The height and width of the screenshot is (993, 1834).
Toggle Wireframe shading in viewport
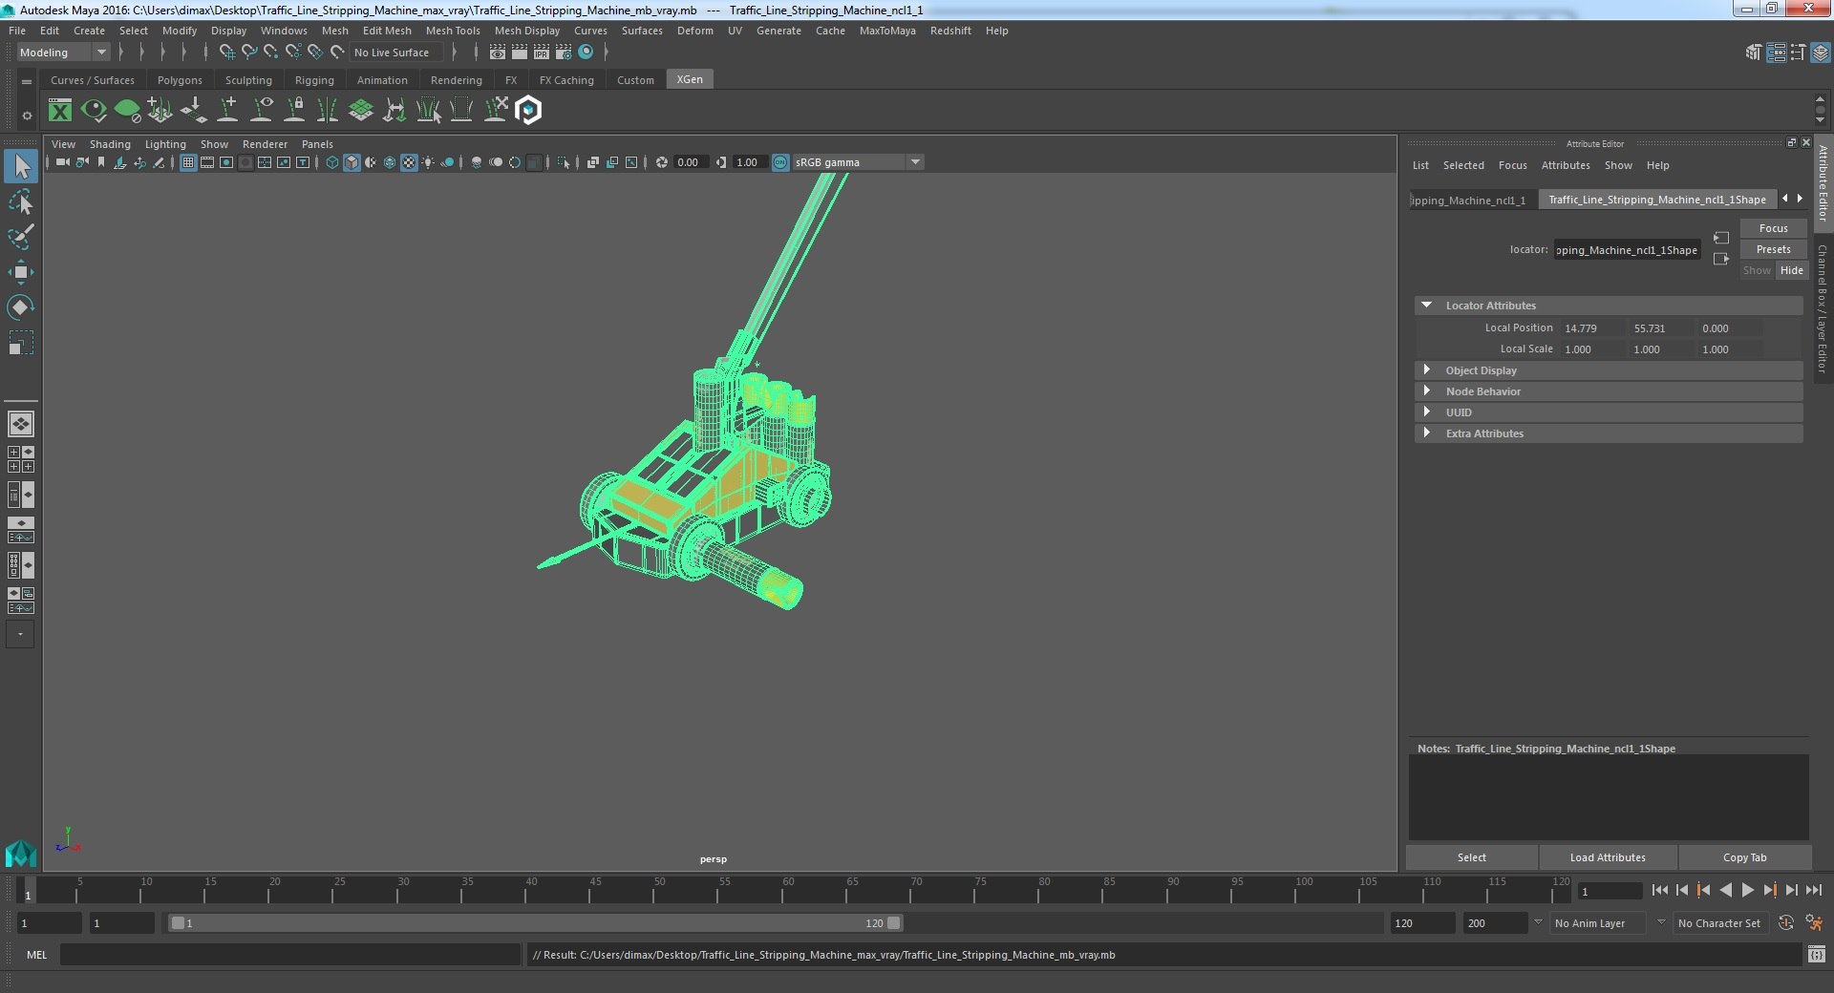click(x=332, y=162)
